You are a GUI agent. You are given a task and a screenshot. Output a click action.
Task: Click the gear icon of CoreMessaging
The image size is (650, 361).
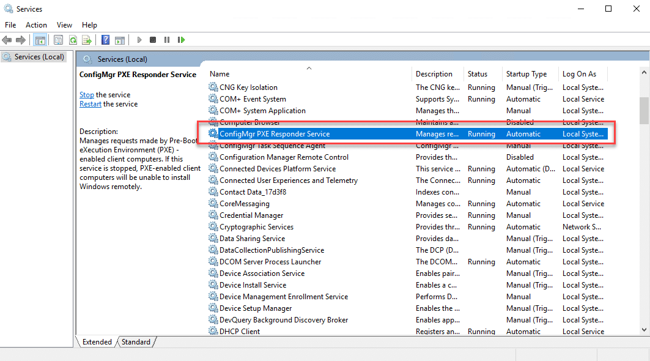coord(213,203)
